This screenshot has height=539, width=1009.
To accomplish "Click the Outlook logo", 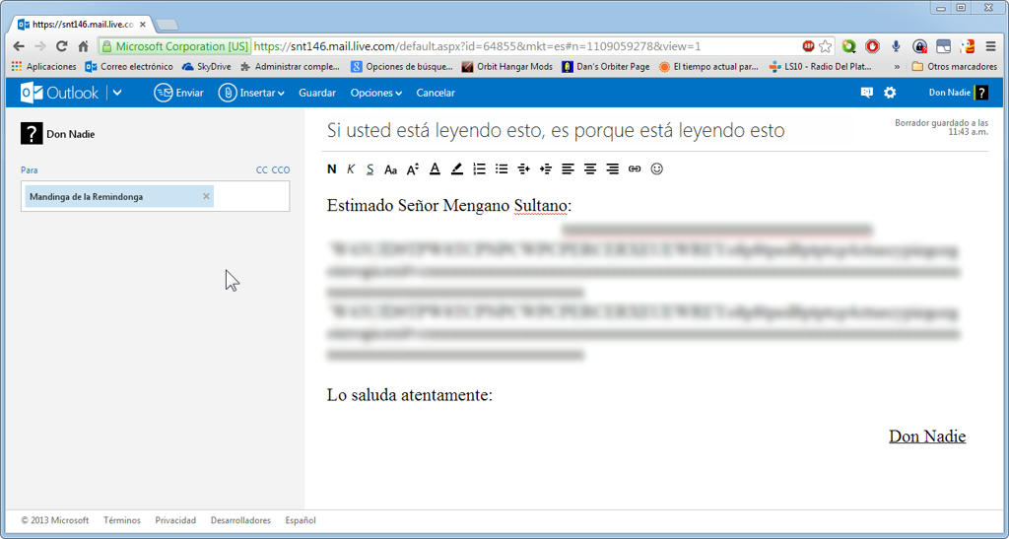I will [59, 93].
